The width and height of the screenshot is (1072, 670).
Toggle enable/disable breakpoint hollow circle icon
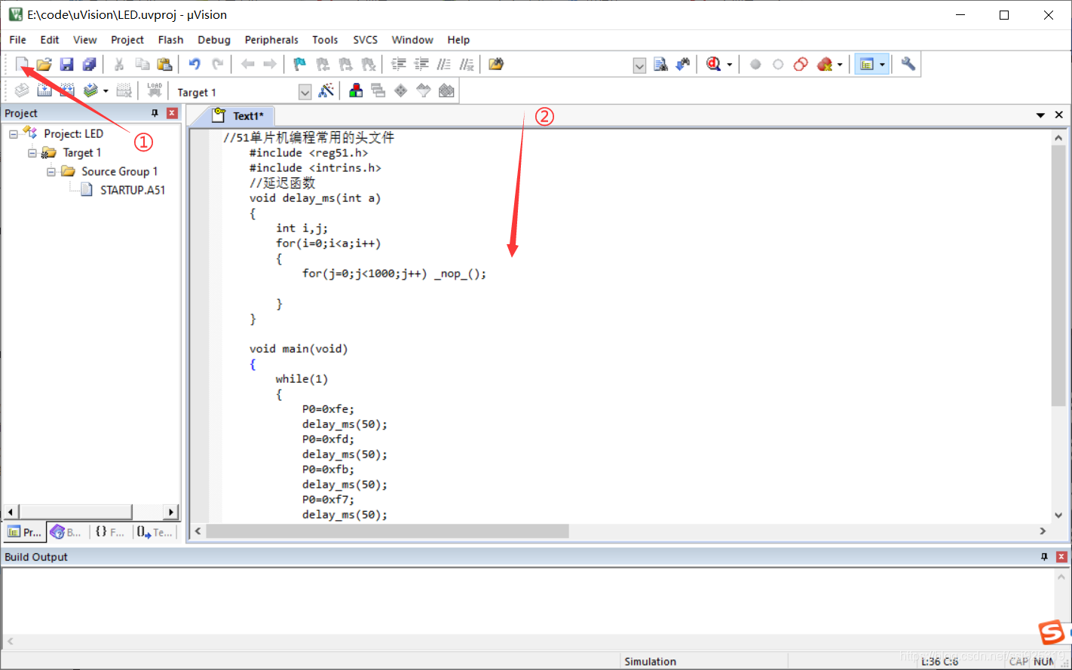click(778, 64)
